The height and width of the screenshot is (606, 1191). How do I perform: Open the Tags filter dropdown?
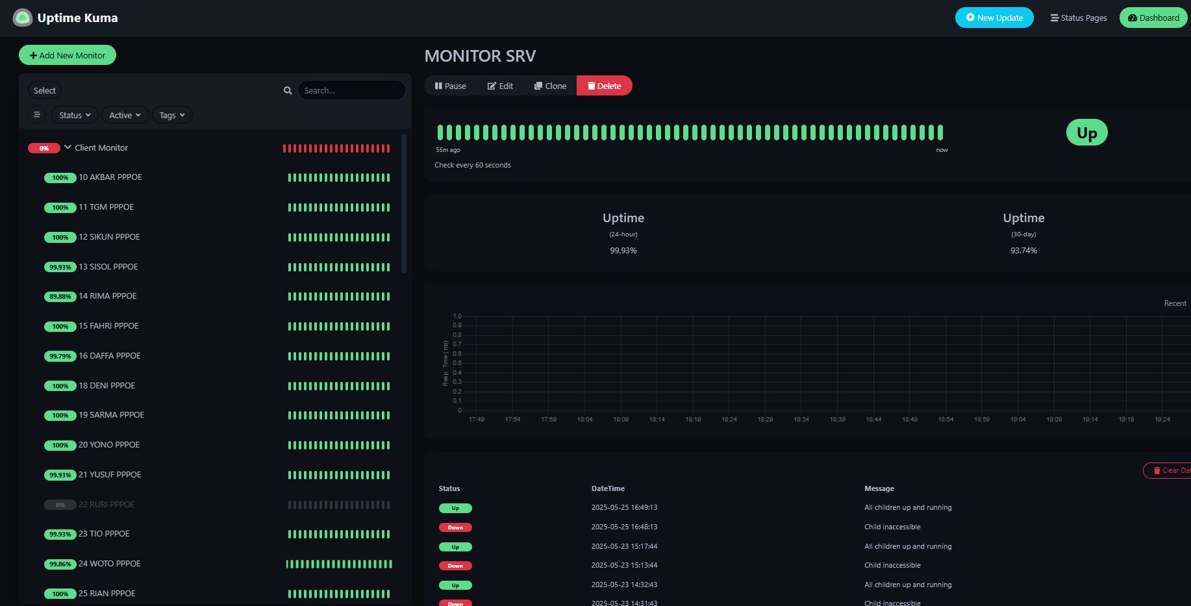[x=172, y=115]
